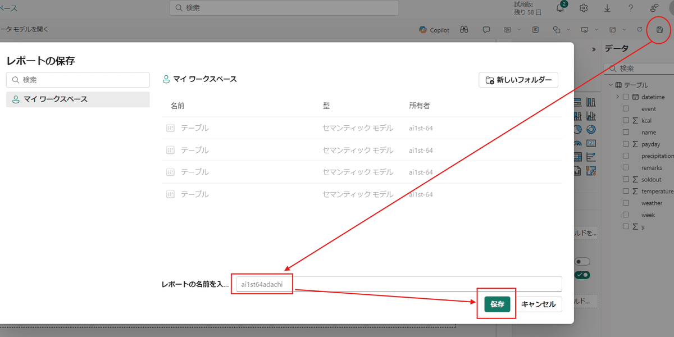
Task: Check the payday field checkbox
Action: pos(626,144)
